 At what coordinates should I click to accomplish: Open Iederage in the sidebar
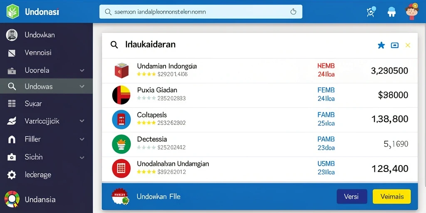[38, 175]
